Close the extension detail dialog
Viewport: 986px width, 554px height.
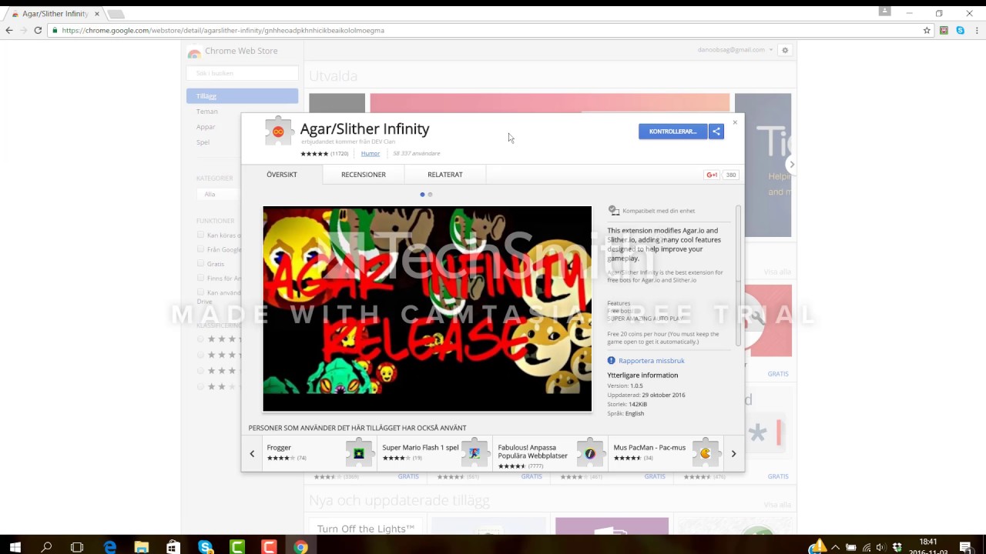735,122
